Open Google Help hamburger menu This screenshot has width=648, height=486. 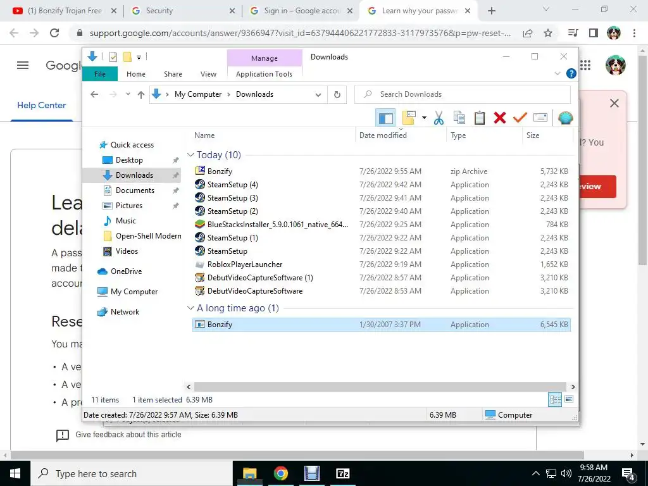click(23, 65)
